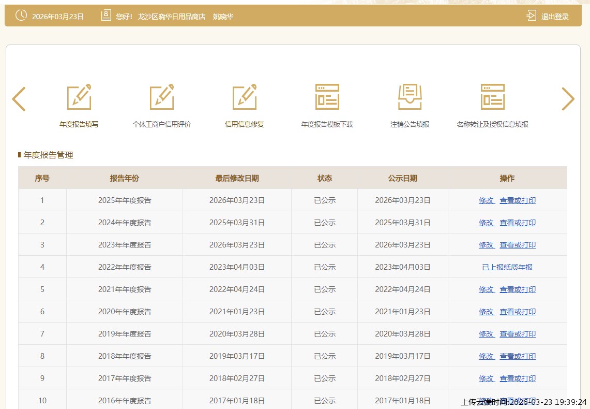Click the 个体工商户信用评价 icon
590x409 pixels.
(161, 97)
